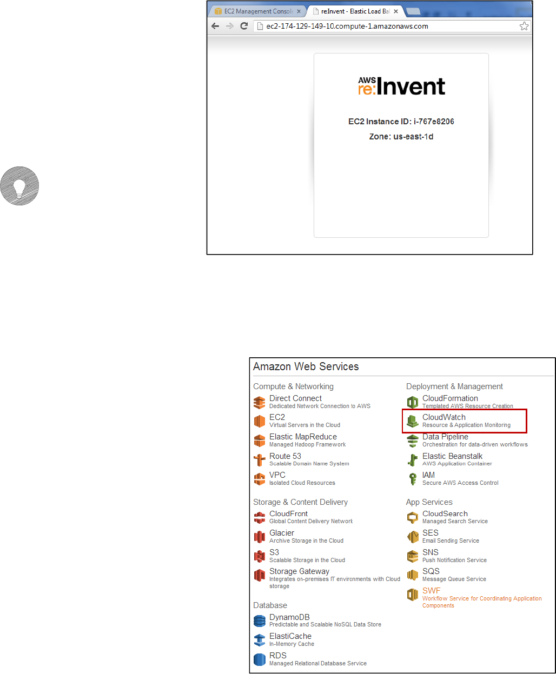Reload the page with the refresh icon
The height and width of the screenshot is (674, 556).
(x=244, y=26)
